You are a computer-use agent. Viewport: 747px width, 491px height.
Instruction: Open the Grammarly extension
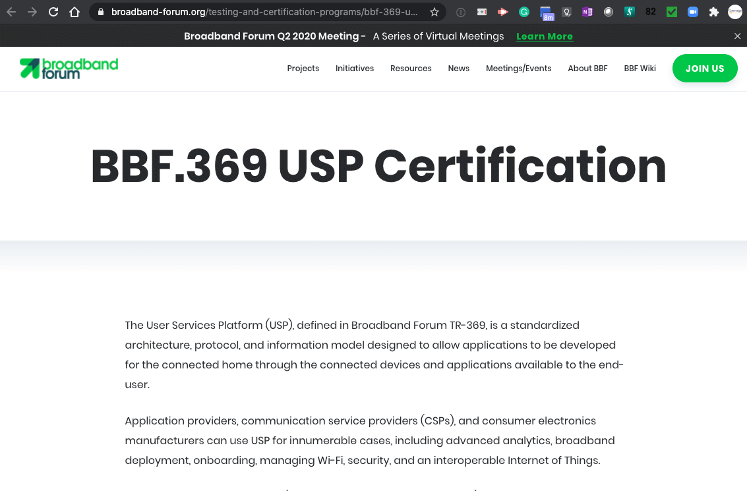(523, 11)
